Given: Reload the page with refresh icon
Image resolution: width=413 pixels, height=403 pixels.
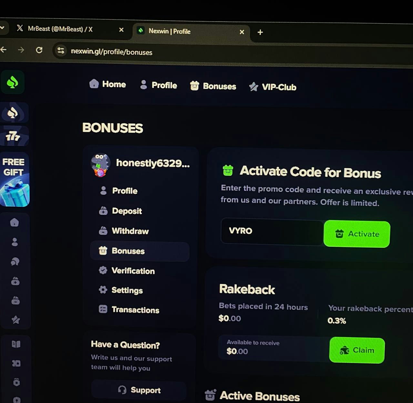Looking at the screenshot, I should [39, 50].
